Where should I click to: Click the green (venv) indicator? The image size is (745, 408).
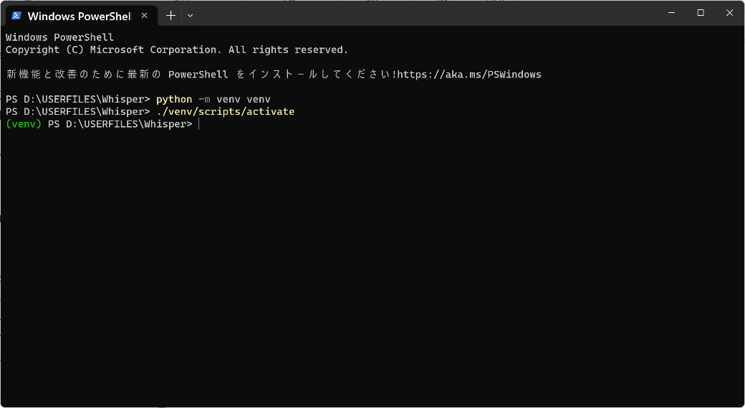[24, 124]
